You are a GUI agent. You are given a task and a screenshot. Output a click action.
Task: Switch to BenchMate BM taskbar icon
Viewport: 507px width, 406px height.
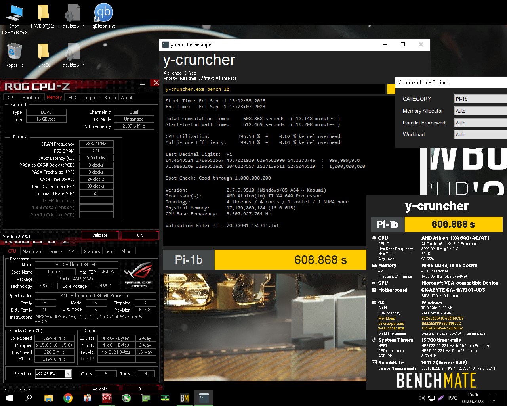(x=184, y=398)
